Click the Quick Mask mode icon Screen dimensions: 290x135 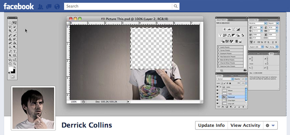click(12, 77)
